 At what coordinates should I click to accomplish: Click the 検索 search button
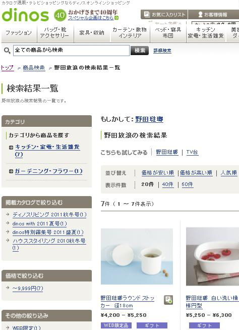140,51
